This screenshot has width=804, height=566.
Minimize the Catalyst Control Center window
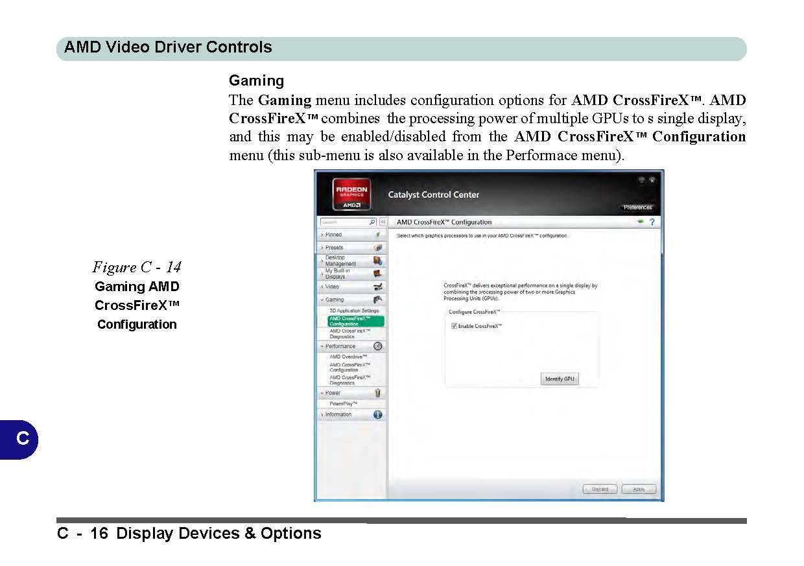[x=642, y=180]
